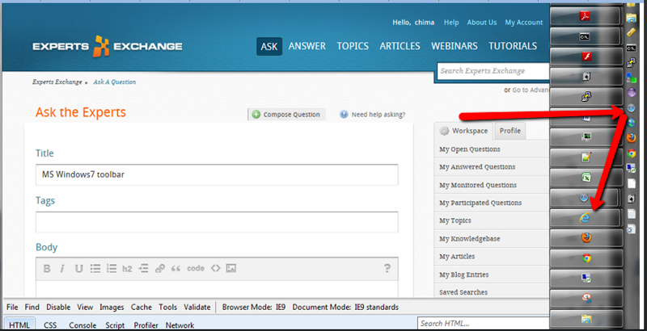The image size is (647, 331).
Task: Open Remote Desktop large taskbar button
Action: [x=586, y=279]
